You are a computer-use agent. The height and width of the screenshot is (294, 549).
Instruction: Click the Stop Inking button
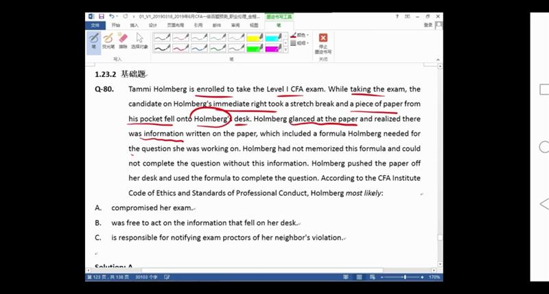click(x=323, y=43)
